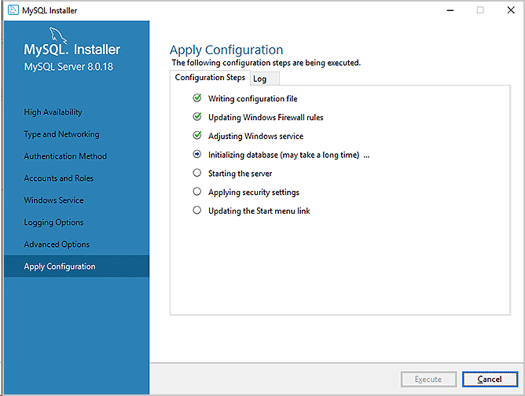Select the Configuration Steps tab
This screenshot has height=396, width=525.
tap(210, 78)
